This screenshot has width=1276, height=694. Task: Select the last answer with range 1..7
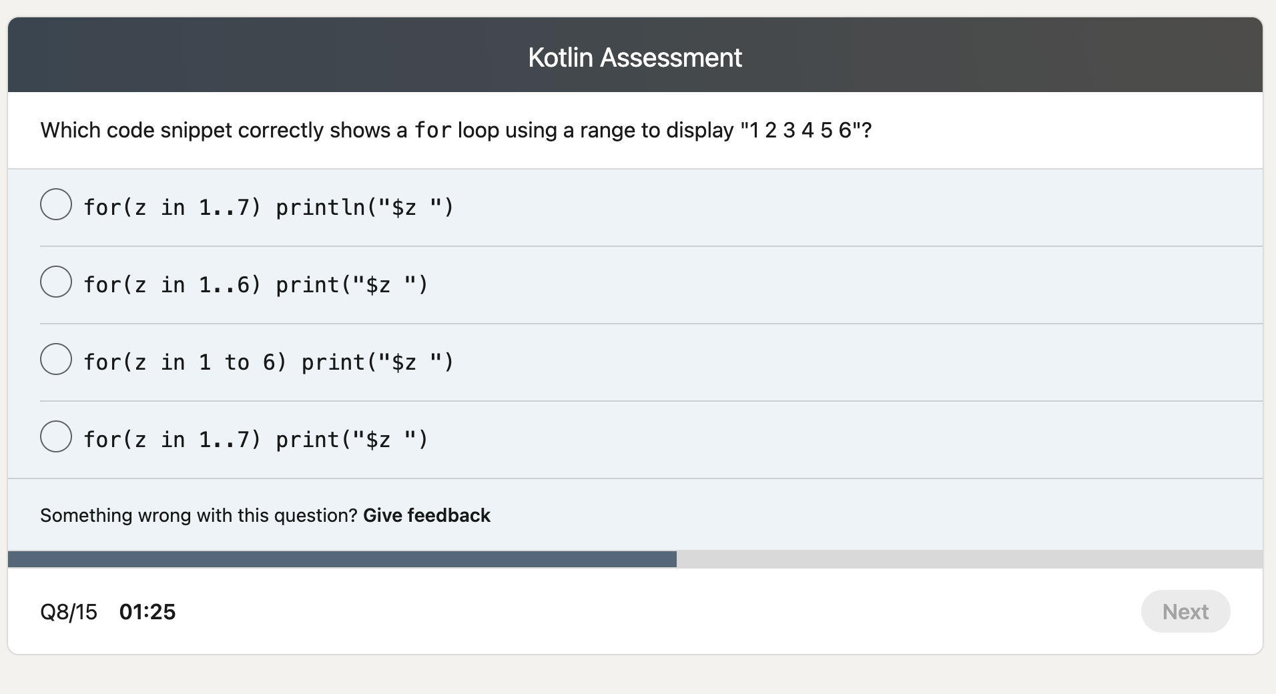(56, 436)
